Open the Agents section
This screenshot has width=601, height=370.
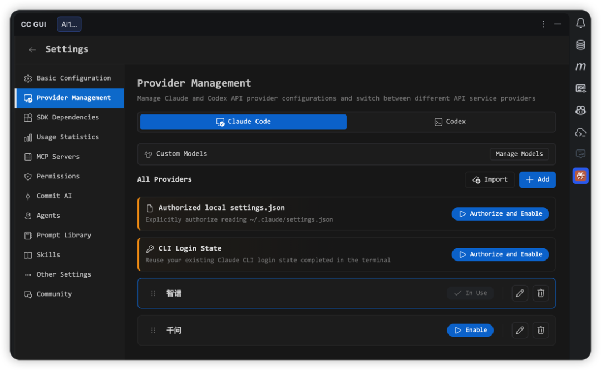[70, 216]
